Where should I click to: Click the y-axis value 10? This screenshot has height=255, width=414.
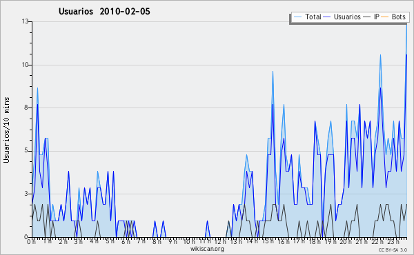coord(25,65)
